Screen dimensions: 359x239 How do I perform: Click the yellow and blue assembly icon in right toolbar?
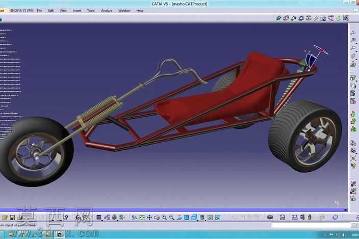point(353,166)
